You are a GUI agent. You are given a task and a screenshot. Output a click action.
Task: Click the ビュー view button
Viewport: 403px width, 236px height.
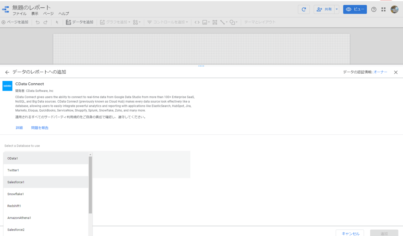(x=355, y=9)
